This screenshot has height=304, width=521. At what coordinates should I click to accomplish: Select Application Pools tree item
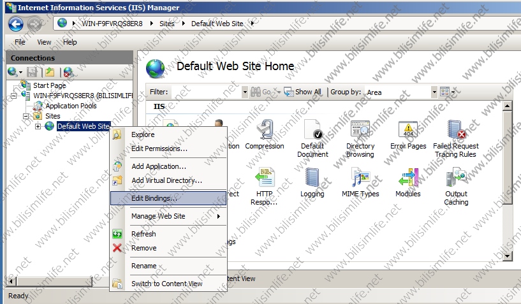(71, 106)
